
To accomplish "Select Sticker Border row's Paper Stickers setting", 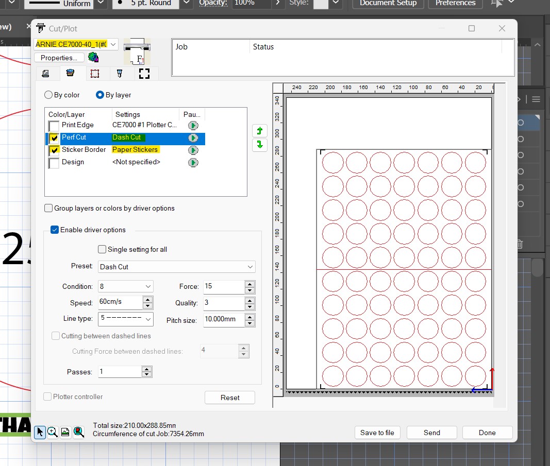I will click(x=135, y=150).
